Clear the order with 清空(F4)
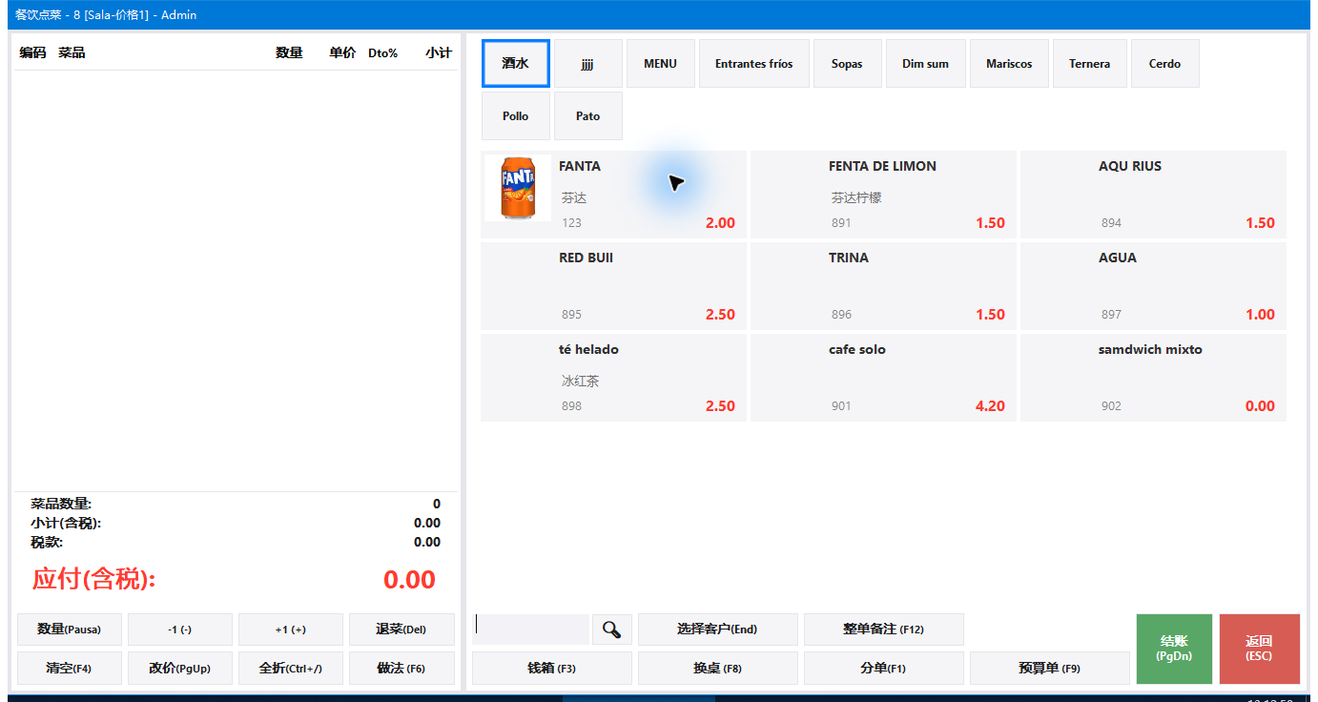This screenshot has height=702, width=1318. [70, 669]
